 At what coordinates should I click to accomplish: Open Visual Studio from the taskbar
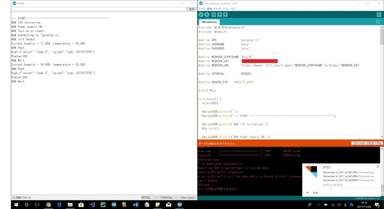tap(92, 205)
